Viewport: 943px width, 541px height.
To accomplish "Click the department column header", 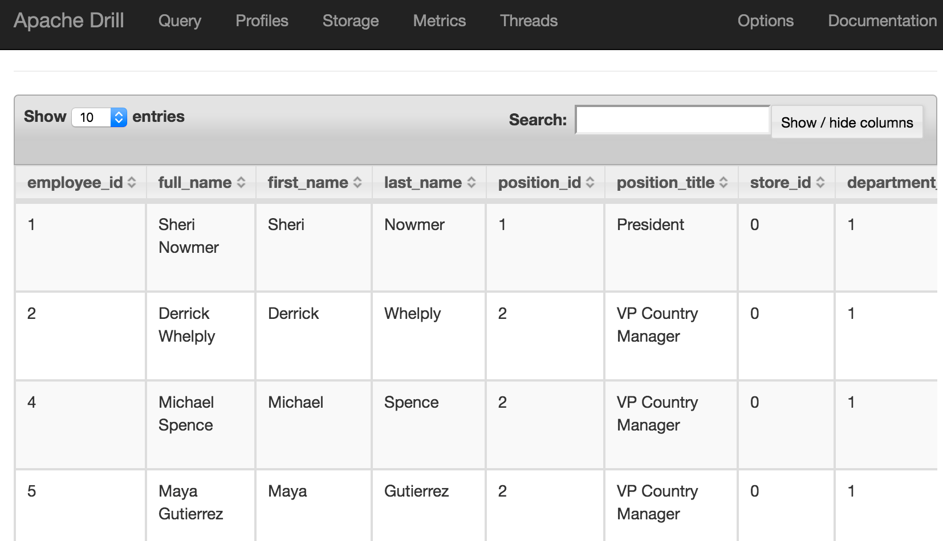I will tap(891, 182).
